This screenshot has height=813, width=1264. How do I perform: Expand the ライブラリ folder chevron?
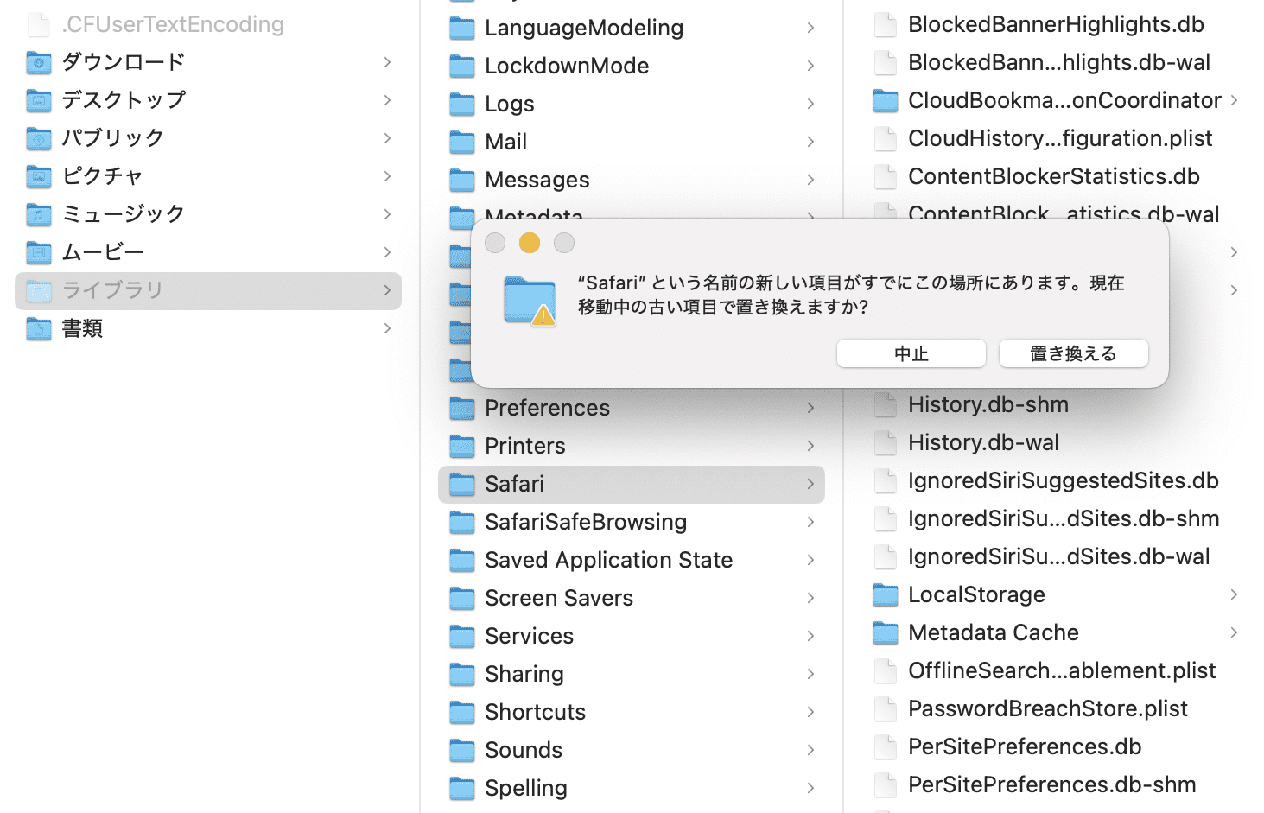coord(387,290)
